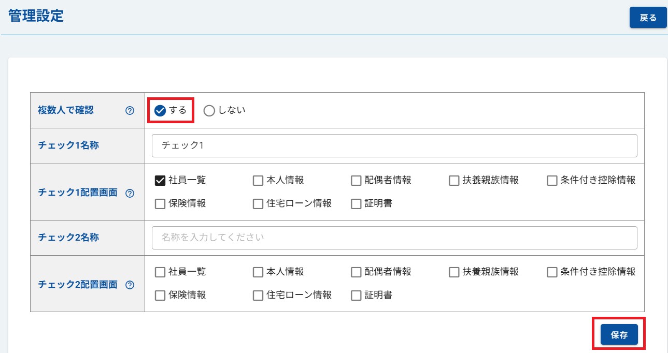Click help icon next to 複数人で確認
Screen dimensions: 668x353
130,110
